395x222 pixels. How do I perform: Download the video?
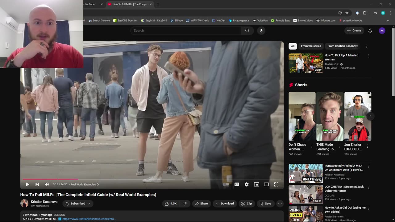pos(225,203)
